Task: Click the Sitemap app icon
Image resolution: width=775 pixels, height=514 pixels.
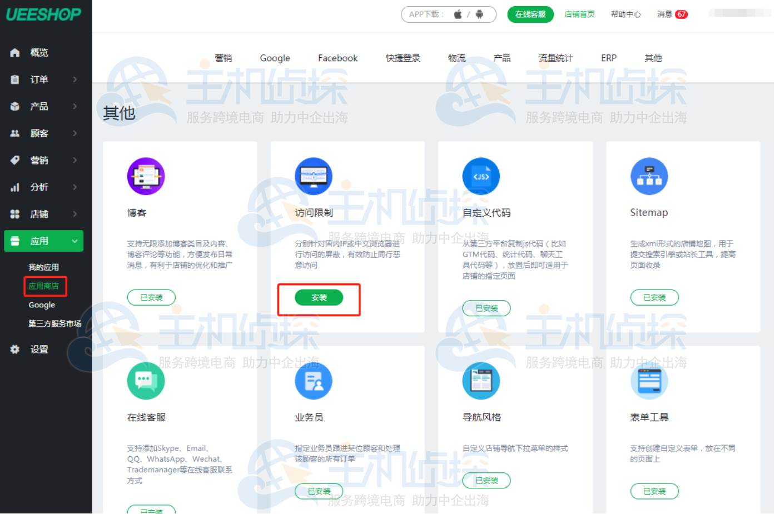Action: point(649,177)
